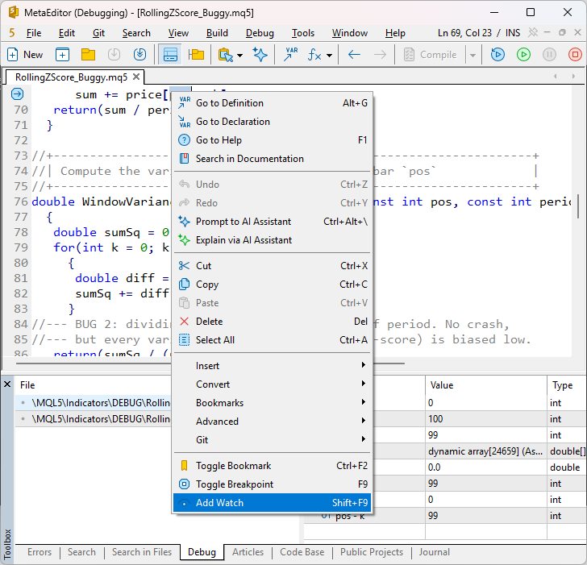
Task: Click the AI Assistant sparkle toolbar icon
Action: 260,55
